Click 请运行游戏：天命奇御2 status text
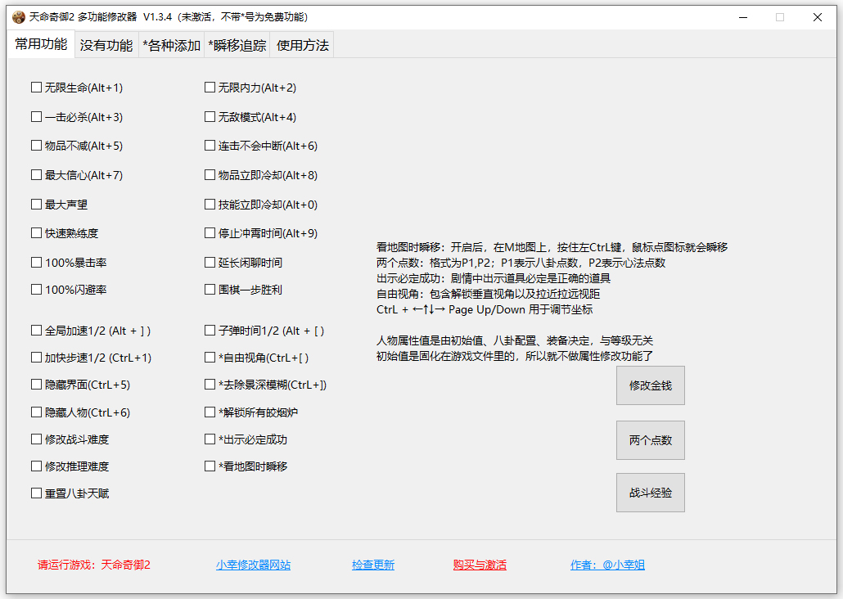Viewport: 843px width, 599px height. point(94,565)
